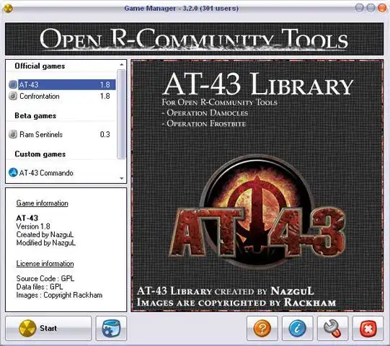Click the AT-43 Library title text
Image resolution: width=390 pixels, height=346 pixels.
(x=257, y=84)
